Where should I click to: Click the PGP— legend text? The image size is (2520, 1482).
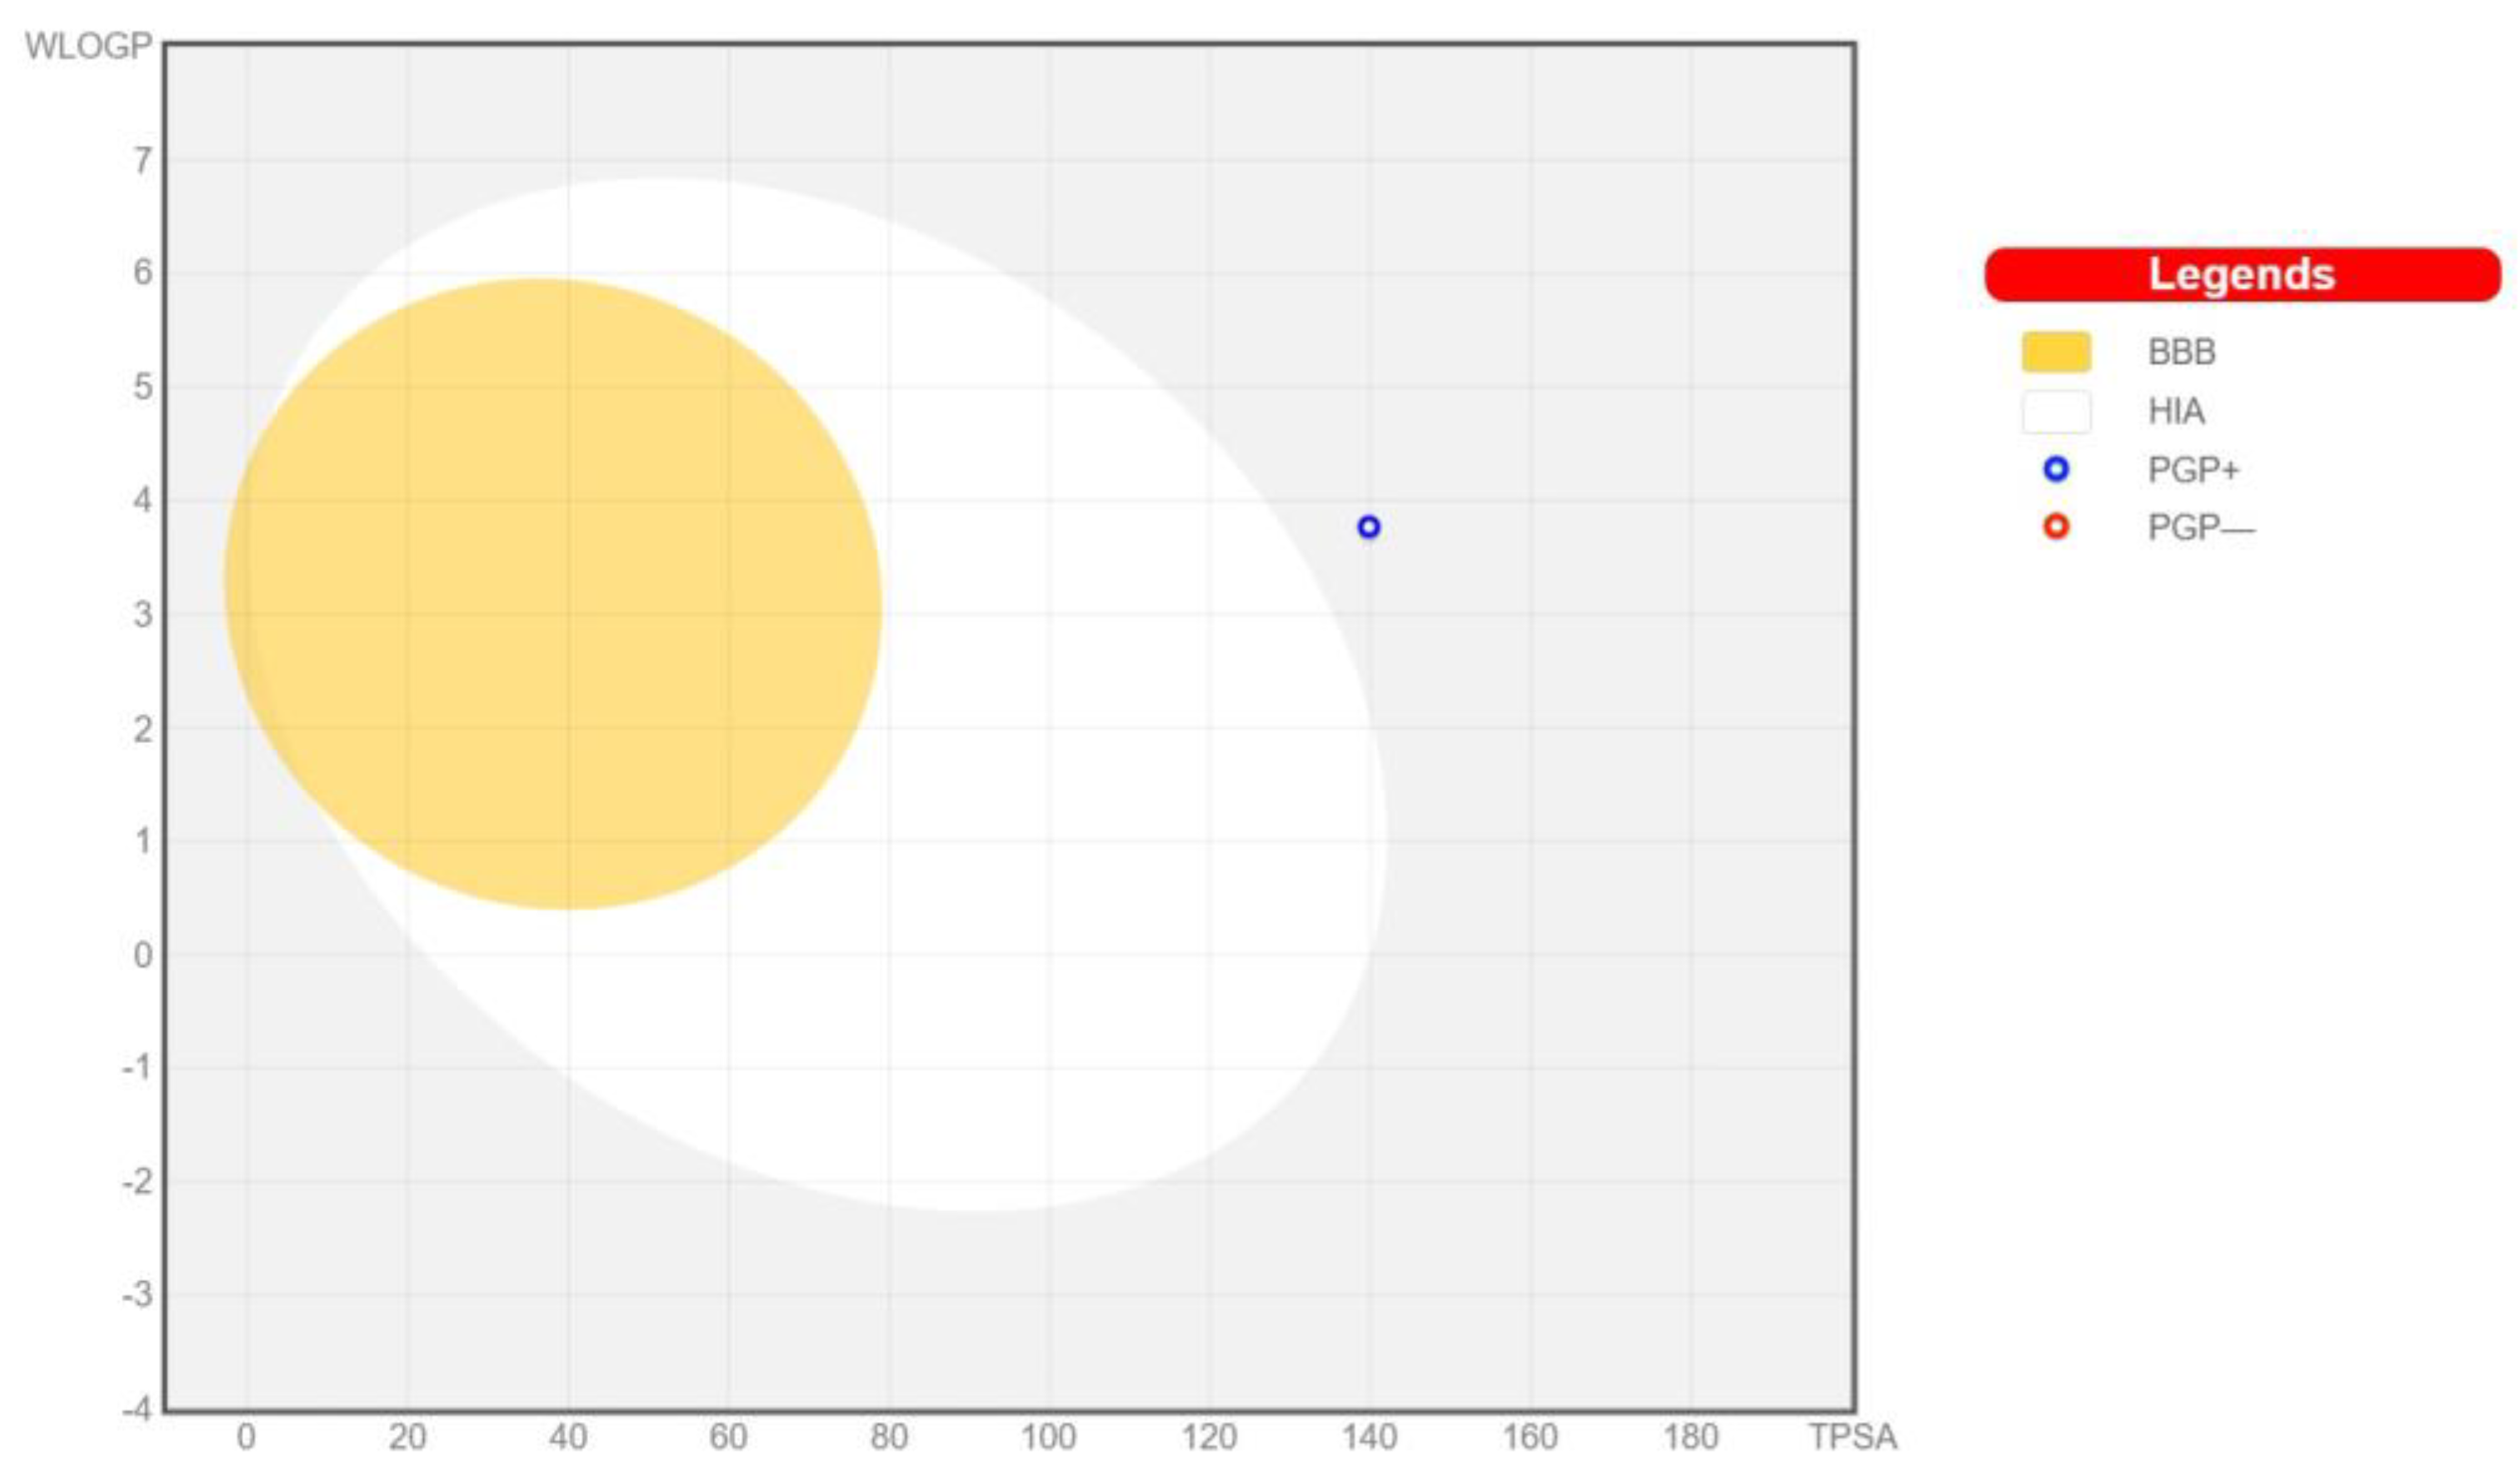[x=2201, y=527]
